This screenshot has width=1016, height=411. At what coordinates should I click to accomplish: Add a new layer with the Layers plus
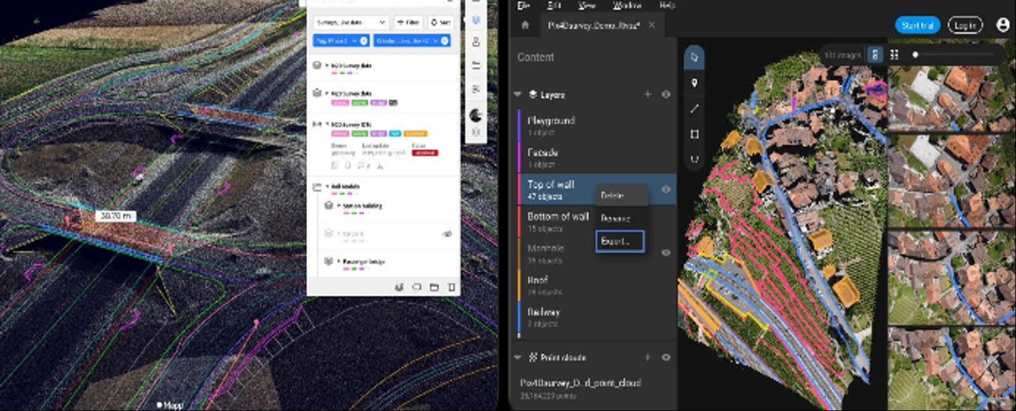647,94
